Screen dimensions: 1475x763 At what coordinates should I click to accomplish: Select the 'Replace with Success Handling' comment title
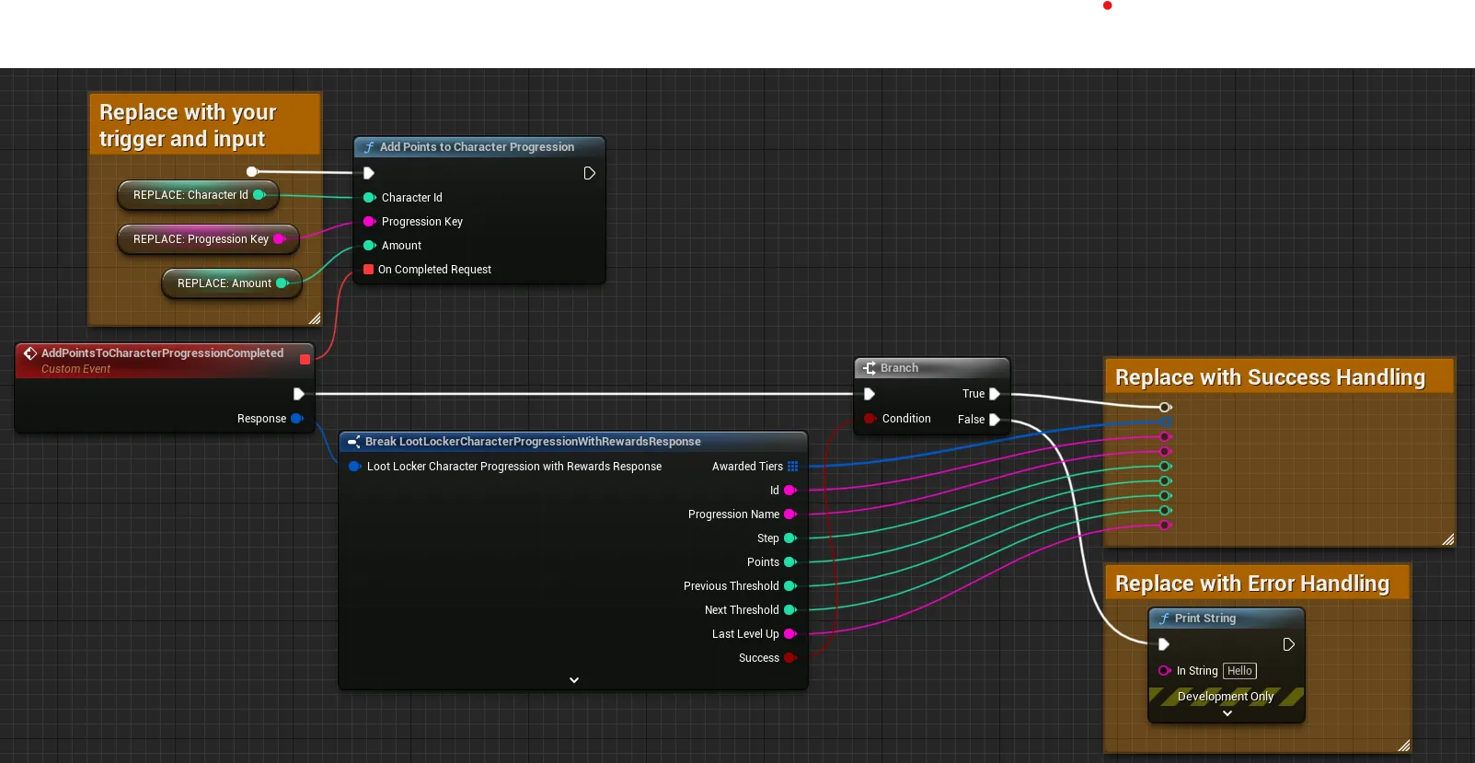(1270, 377)
